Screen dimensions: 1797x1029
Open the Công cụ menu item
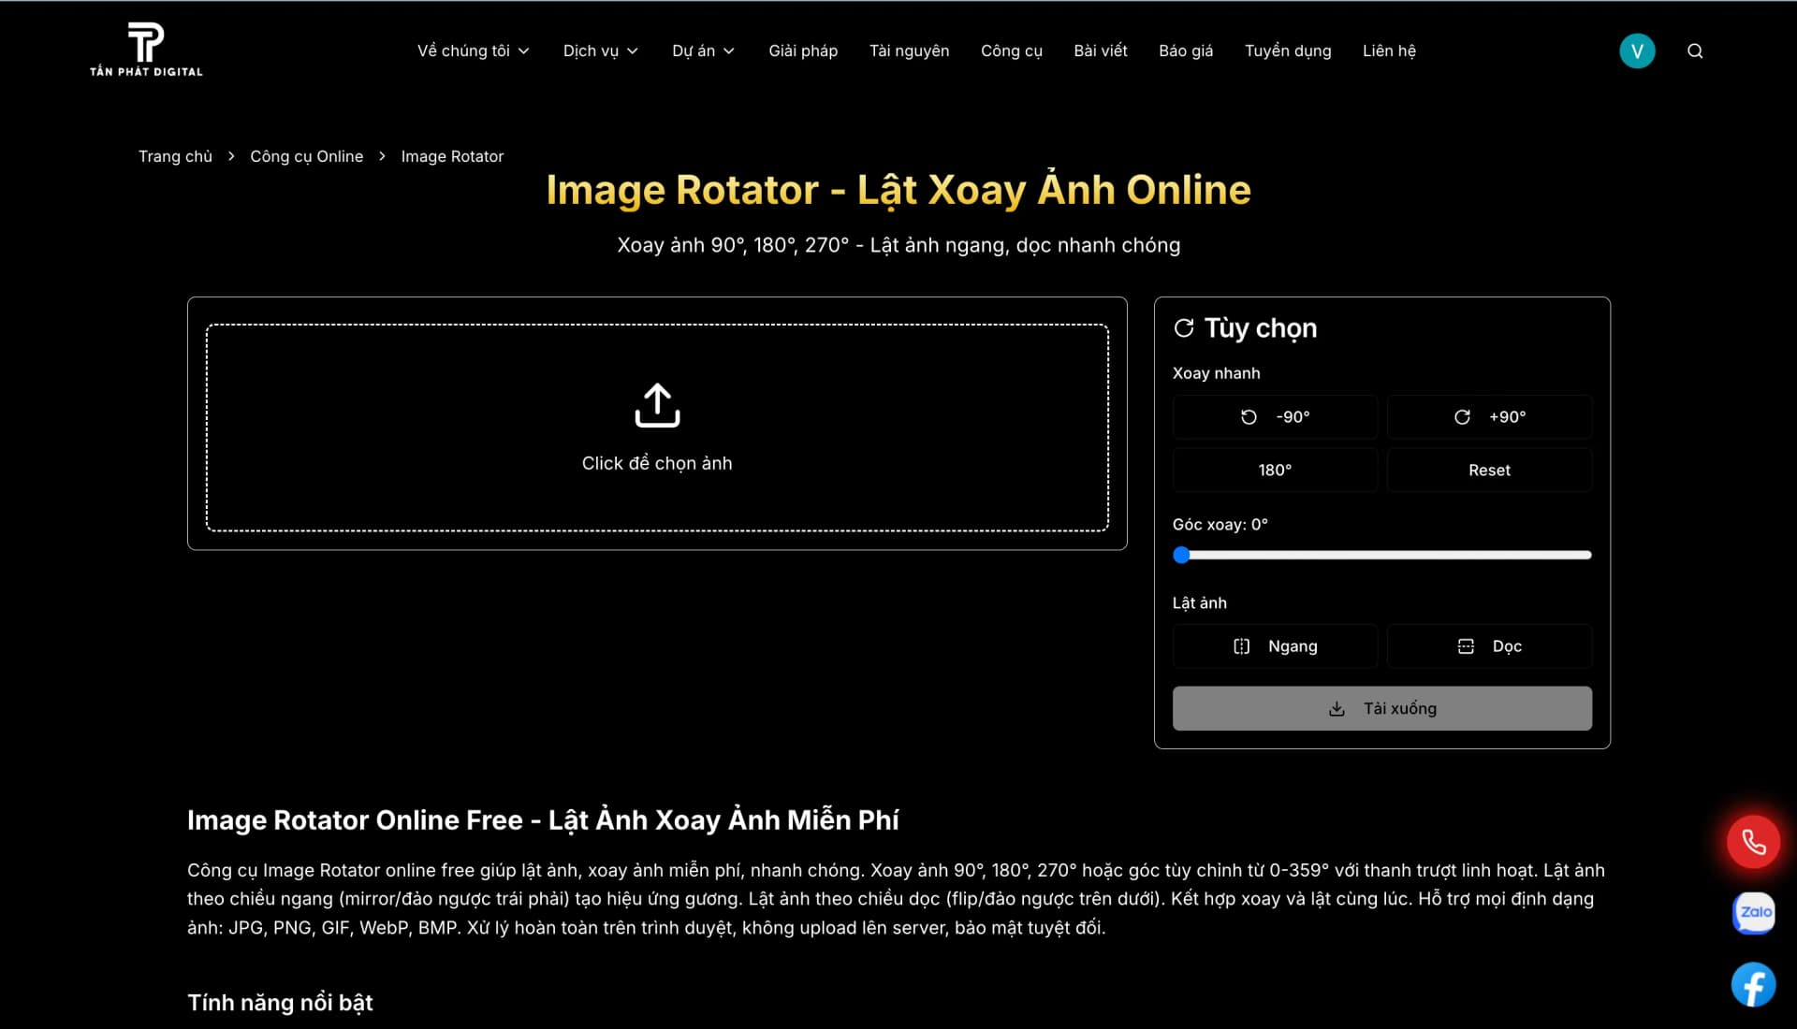(x=1011, y=51)
